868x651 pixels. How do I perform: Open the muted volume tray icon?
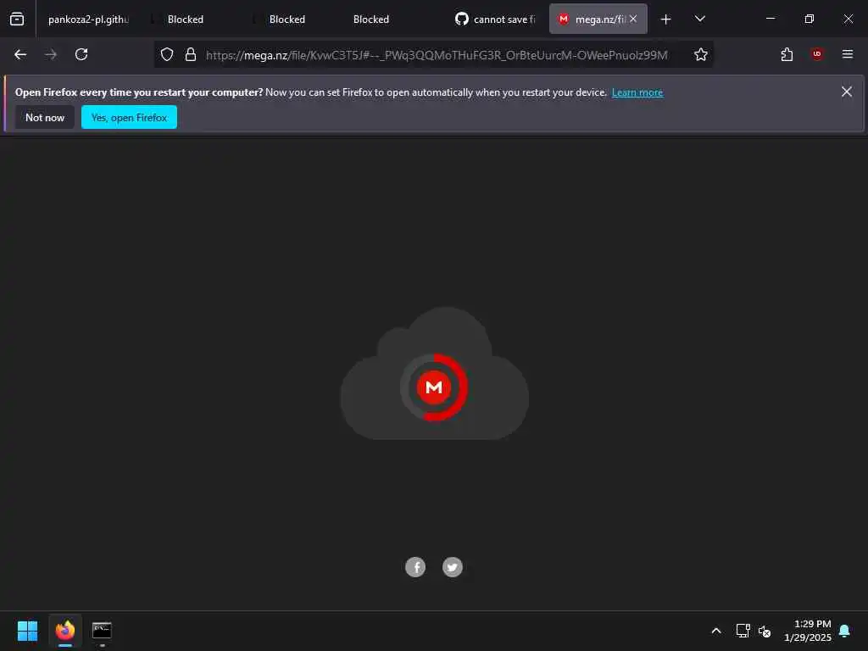pyautogui.click(x=765, y=631)
